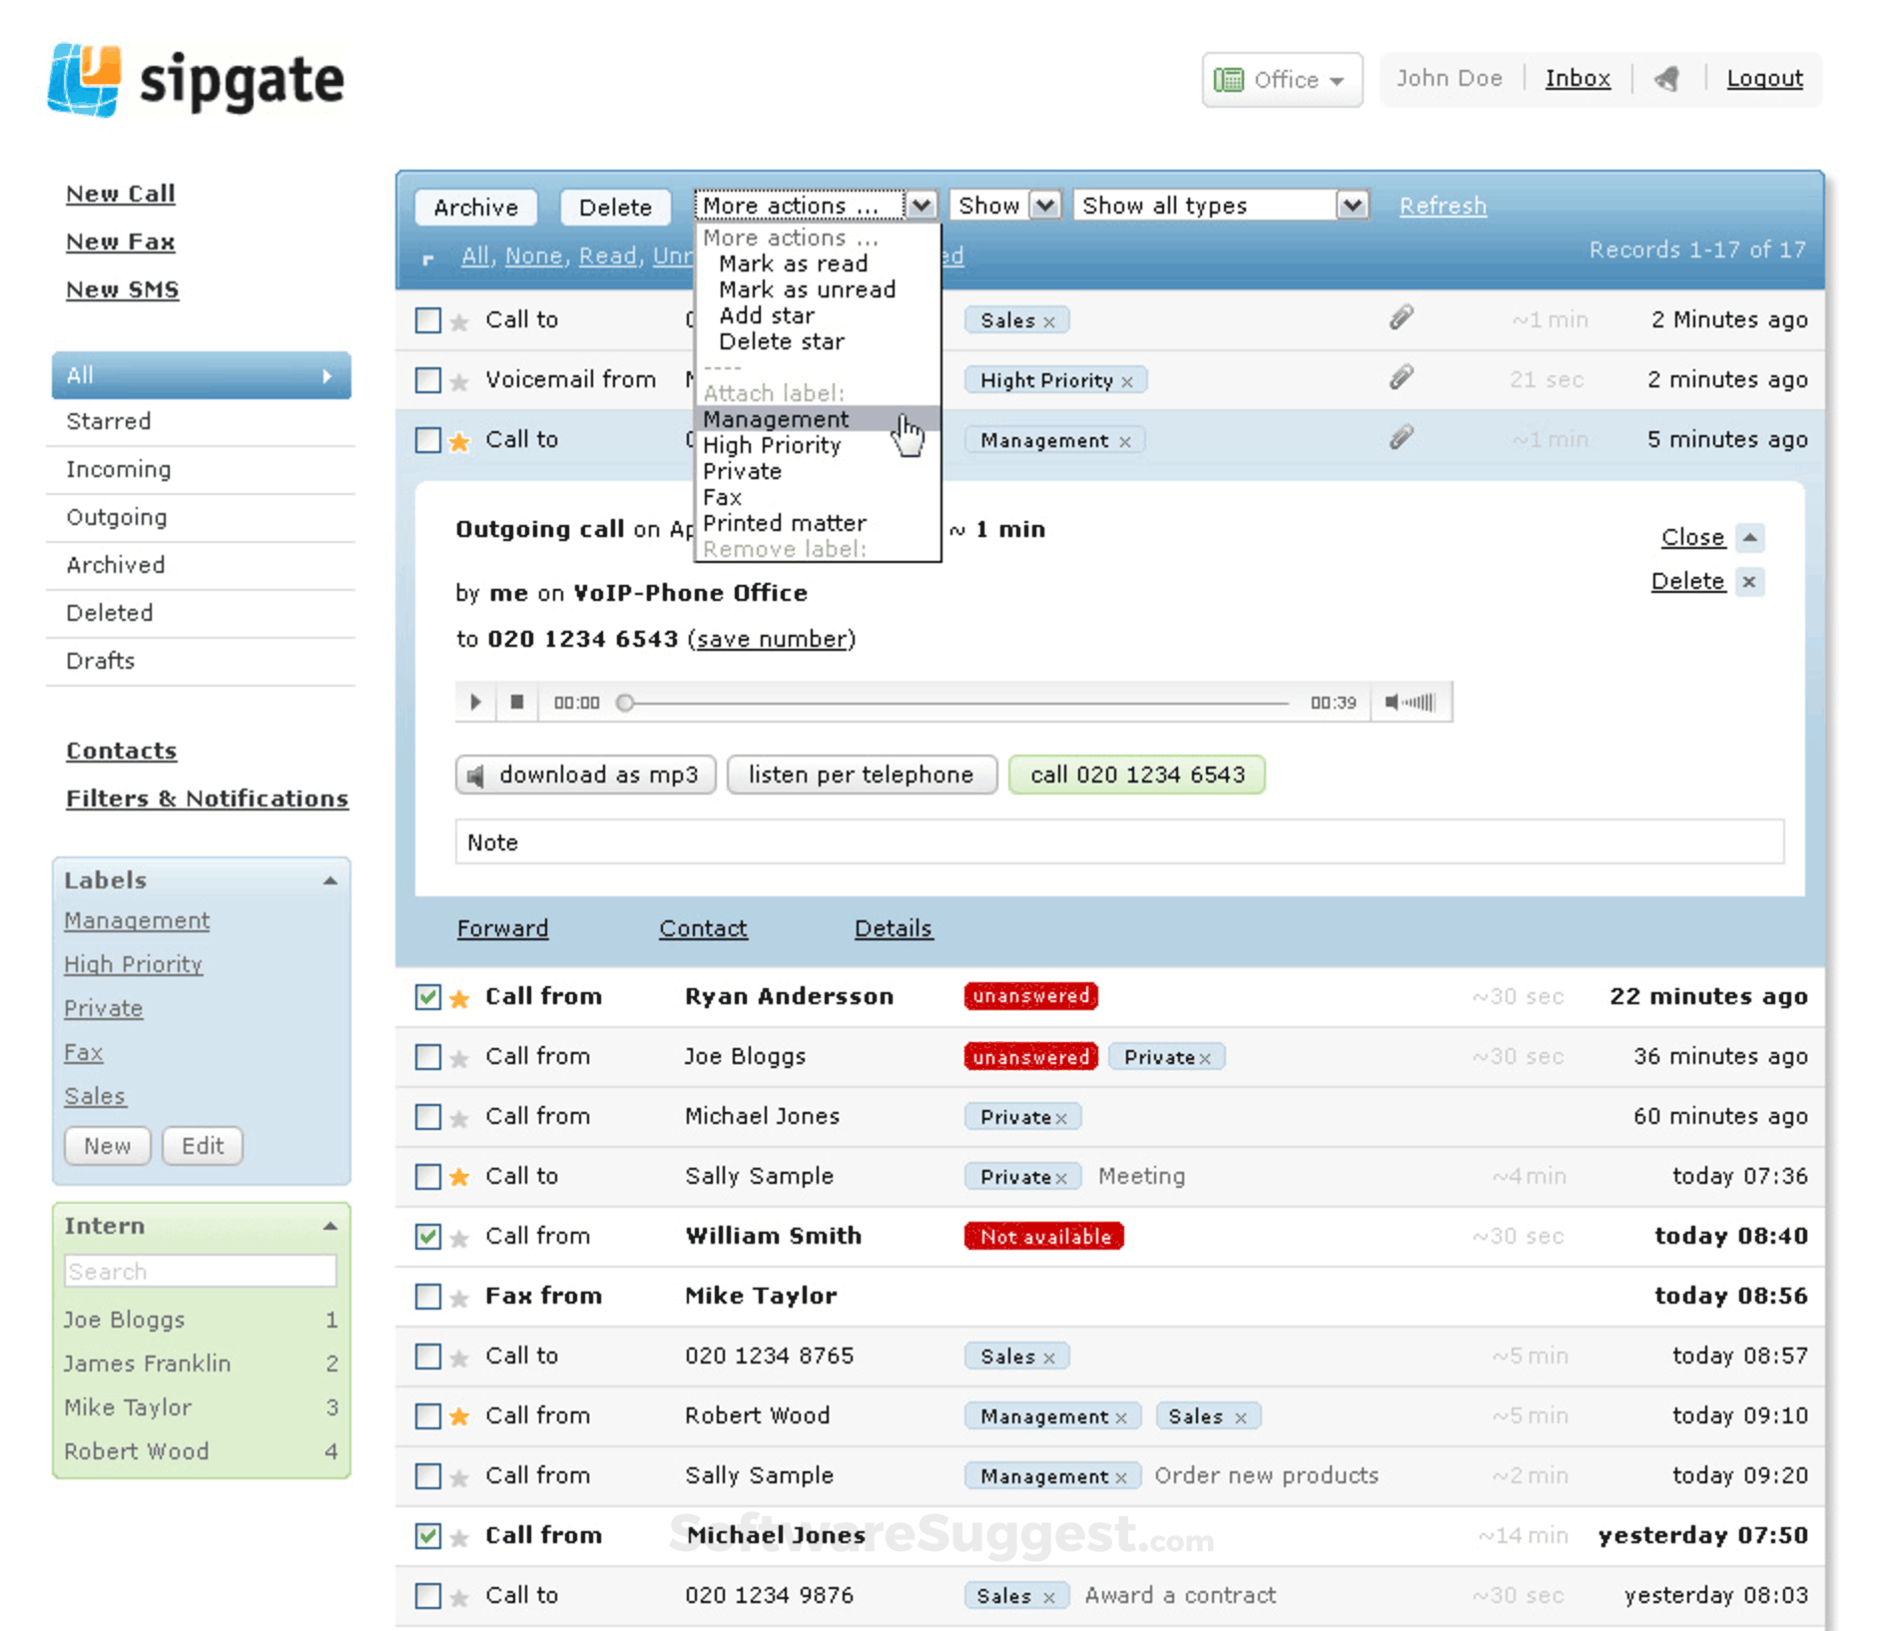Attach the High Priority label from the menu
This screenshot has height=1631, width=1883.
coord(771,445)
